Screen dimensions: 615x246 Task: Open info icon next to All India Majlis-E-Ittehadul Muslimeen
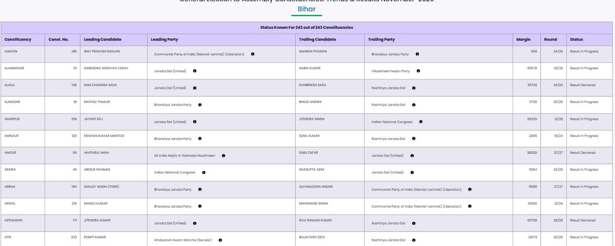(x=223, y=155)
